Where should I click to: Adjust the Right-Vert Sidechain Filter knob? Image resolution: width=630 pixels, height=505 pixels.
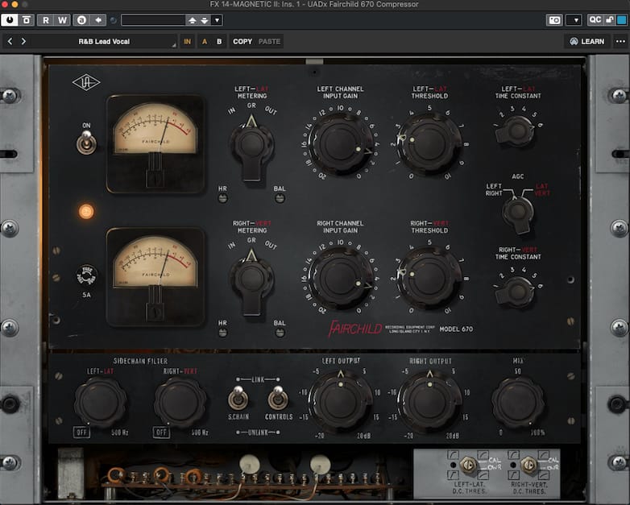180,402
